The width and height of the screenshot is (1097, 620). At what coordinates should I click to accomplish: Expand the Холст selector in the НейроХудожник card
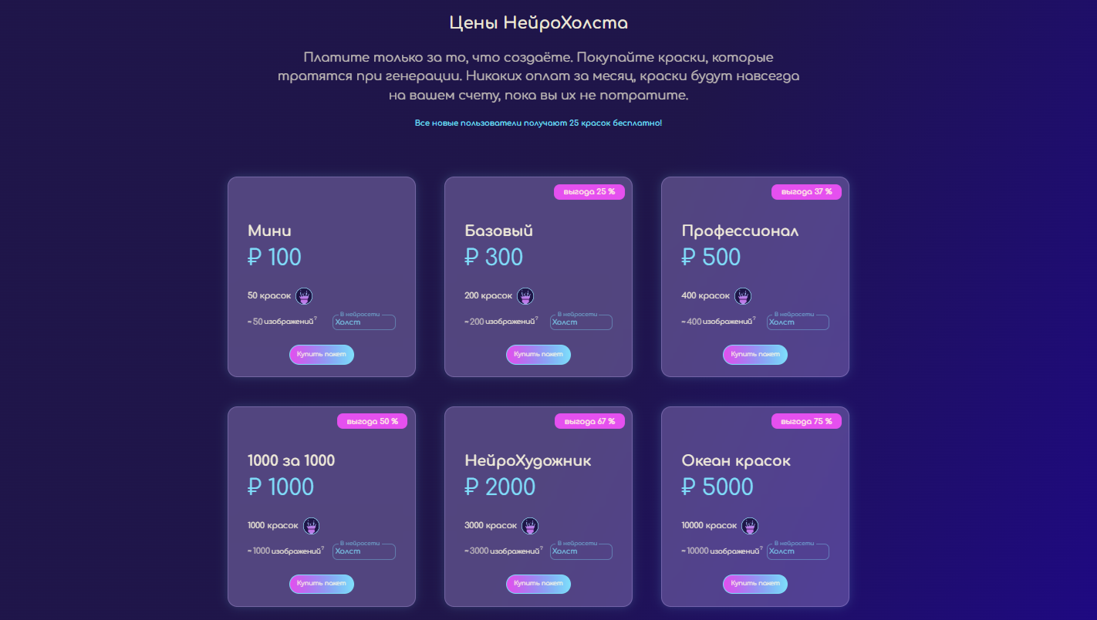(x=581, y=552)
